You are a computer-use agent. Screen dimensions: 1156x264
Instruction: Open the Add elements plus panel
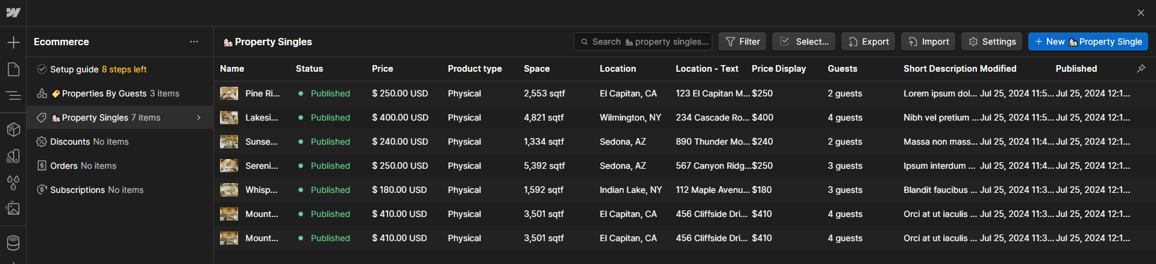point(13,42)
